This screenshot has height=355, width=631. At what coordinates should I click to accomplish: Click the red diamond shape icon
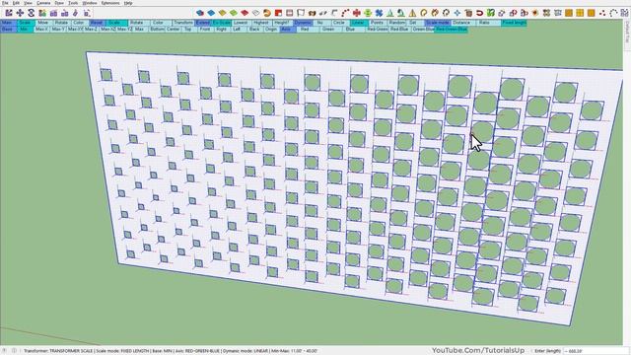point(245,13)
